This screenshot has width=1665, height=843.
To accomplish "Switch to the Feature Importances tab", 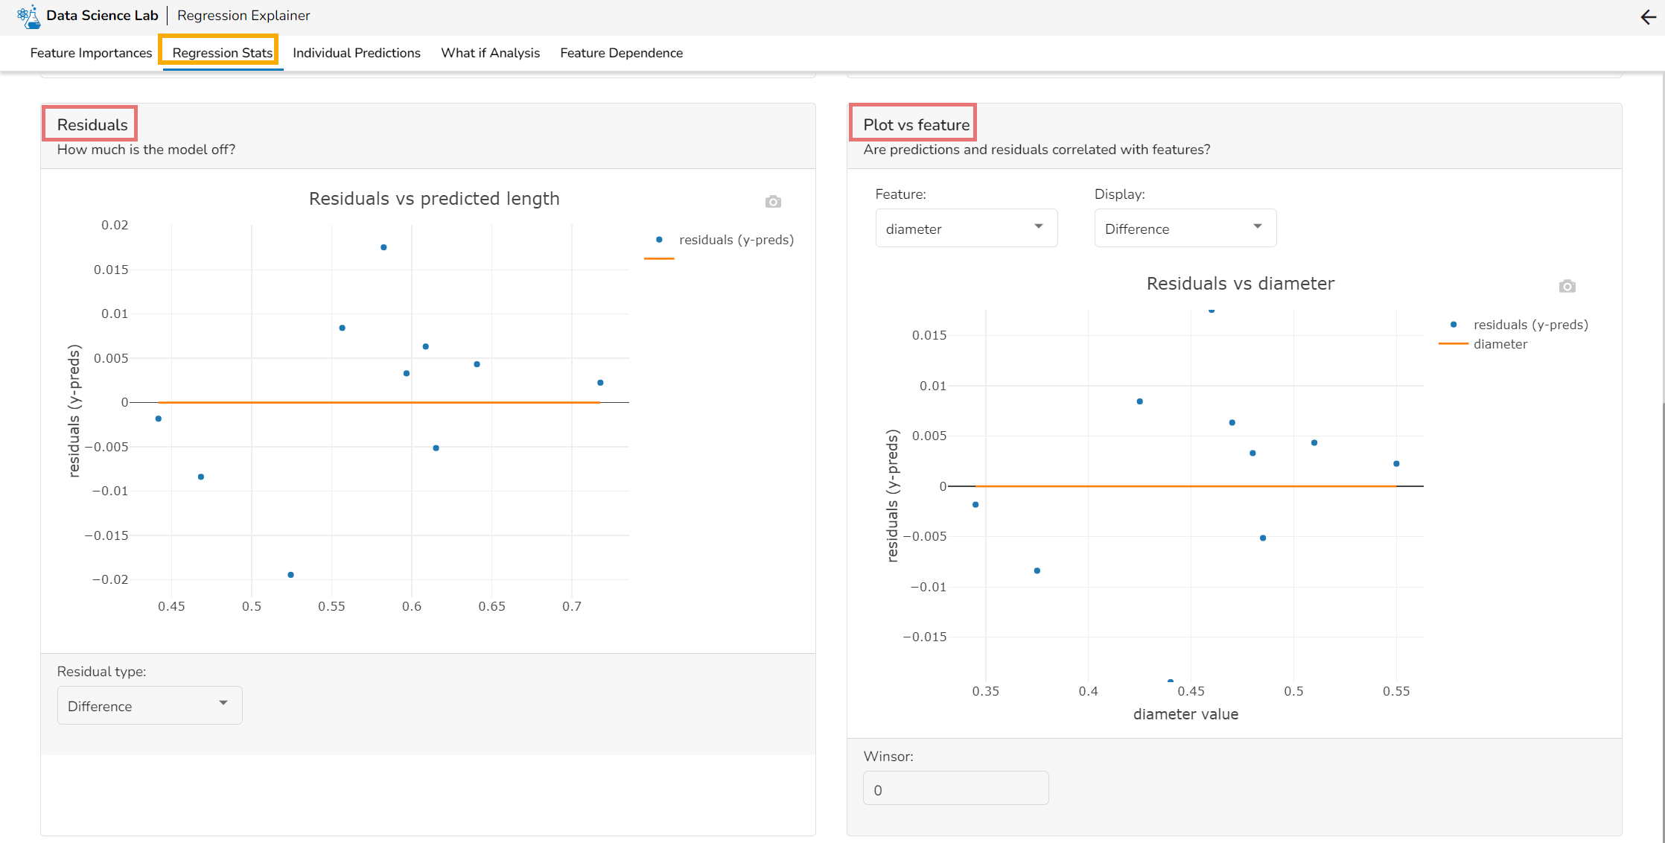I will (x=90, y=52).
